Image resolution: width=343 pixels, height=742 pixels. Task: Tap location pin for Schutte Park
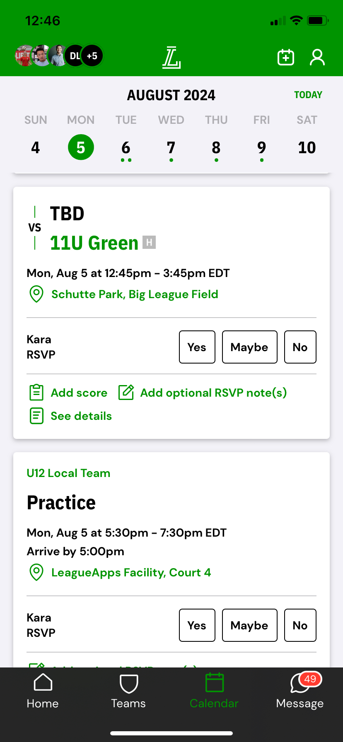pos(36,294)
